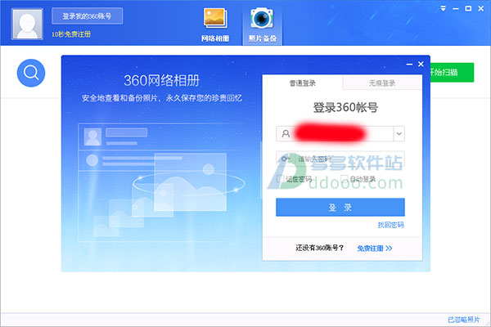The height and width of the screenshot is (327, 491).
Task: Click the user avatar placeholder in header
Action: 27,24
